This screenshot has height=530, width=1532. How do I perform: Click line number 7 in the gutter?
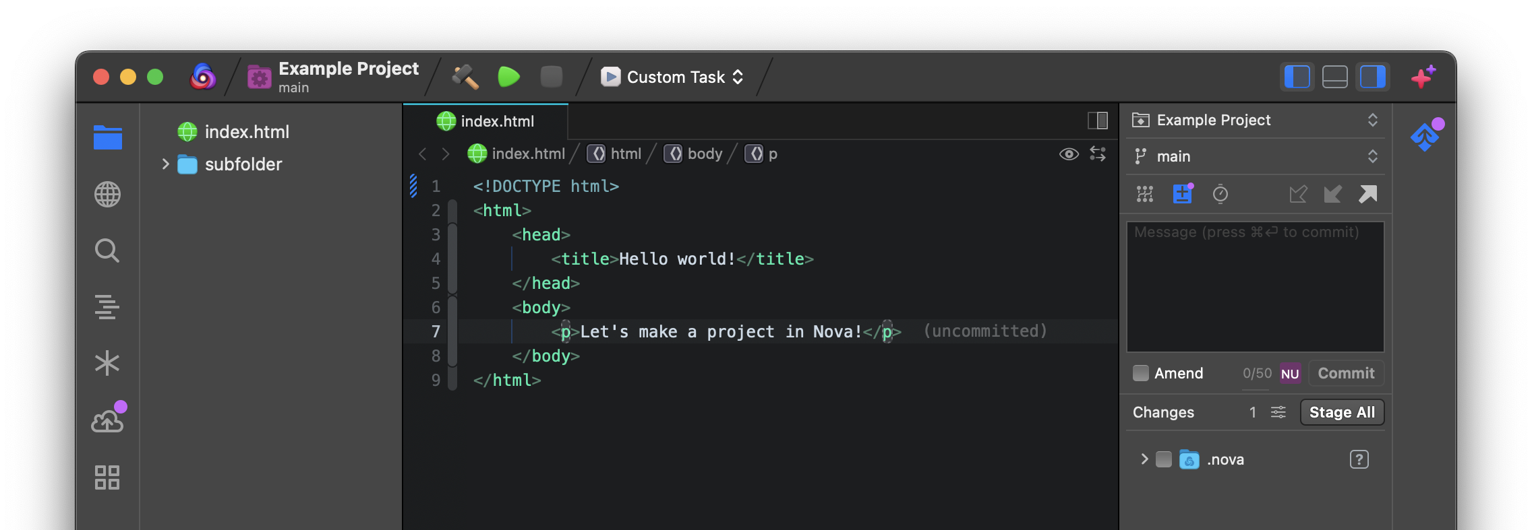pos(436,331)
